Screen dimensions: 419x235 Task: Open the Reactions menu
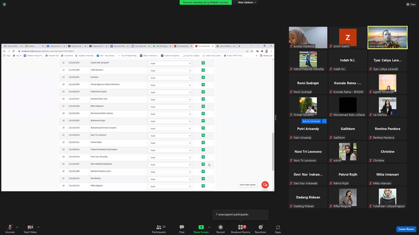(261, 229)
